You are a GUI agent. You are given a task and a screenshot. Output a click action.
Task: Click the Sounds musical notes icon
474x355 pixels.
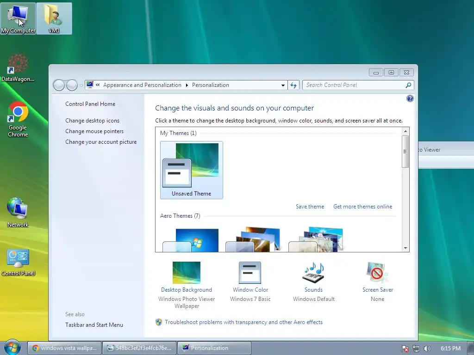click(313, 272)
